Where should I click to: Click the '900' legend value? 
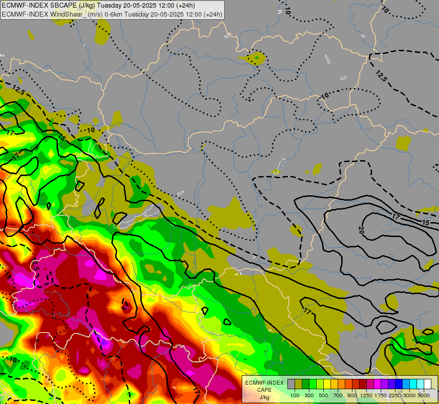(352, 395)
